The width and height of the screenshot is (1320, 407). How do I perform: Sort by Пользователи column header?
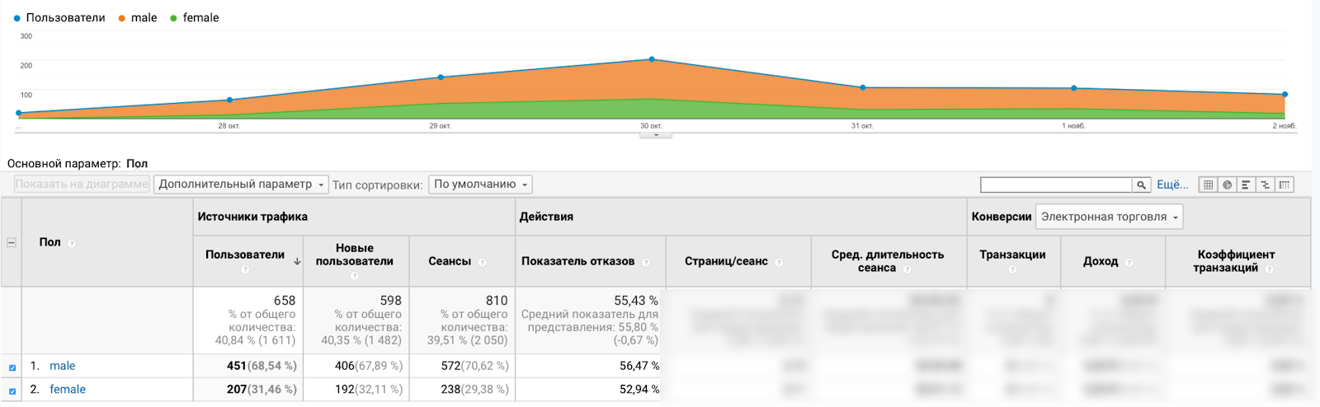click(x=245, y=255)
